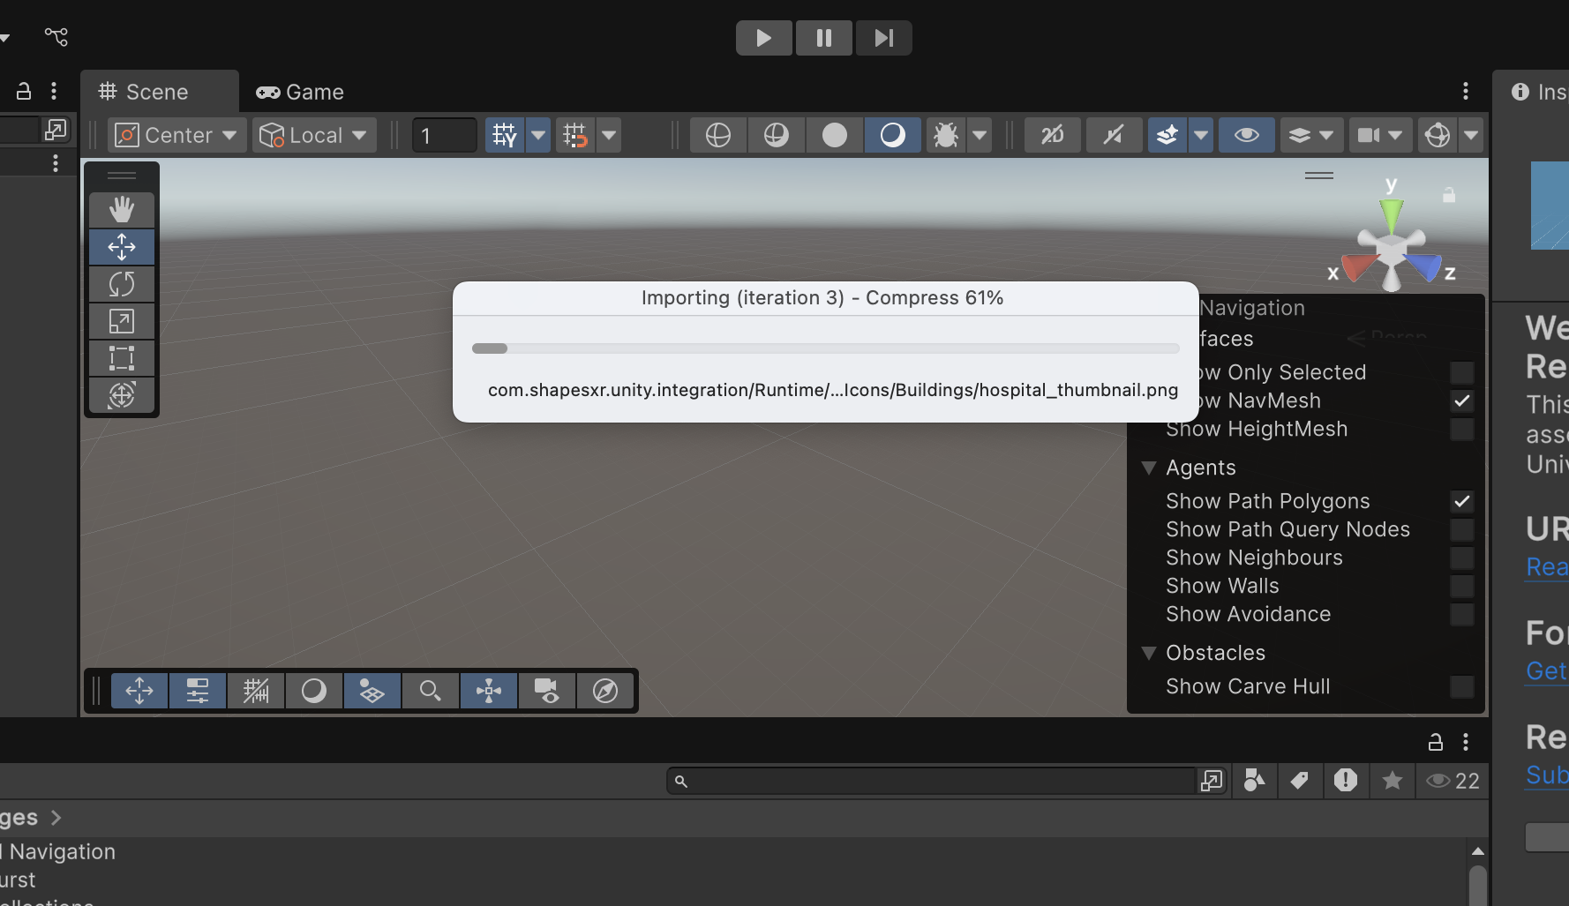
Task: Collapse the Agents section
Action: pos(1149,468)
